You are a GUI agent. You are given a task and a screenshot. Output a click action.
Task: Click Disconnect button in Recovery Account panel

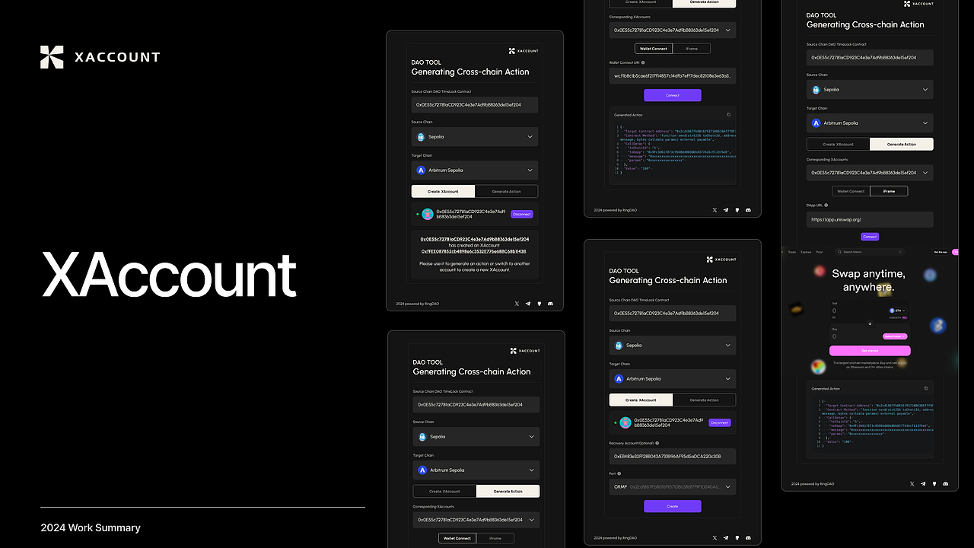coord(720,422)
